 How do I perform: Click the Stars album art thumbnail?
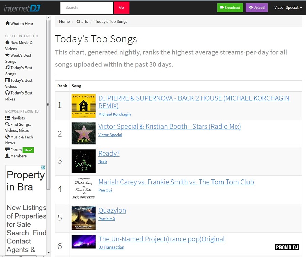point(84,134)
